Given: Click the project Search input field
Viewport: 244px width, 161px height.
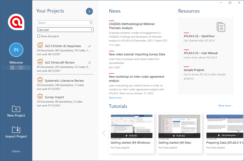Looking at the screenshot, I should coord(63,23).
